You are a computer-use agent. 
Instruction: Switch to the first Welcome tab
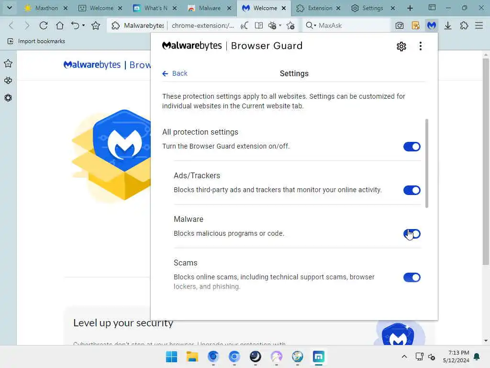(x=100, y=8)
